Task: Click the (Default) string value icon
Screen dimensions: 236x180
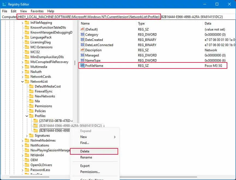Action: pyautogui.click(x=83, y=29)
